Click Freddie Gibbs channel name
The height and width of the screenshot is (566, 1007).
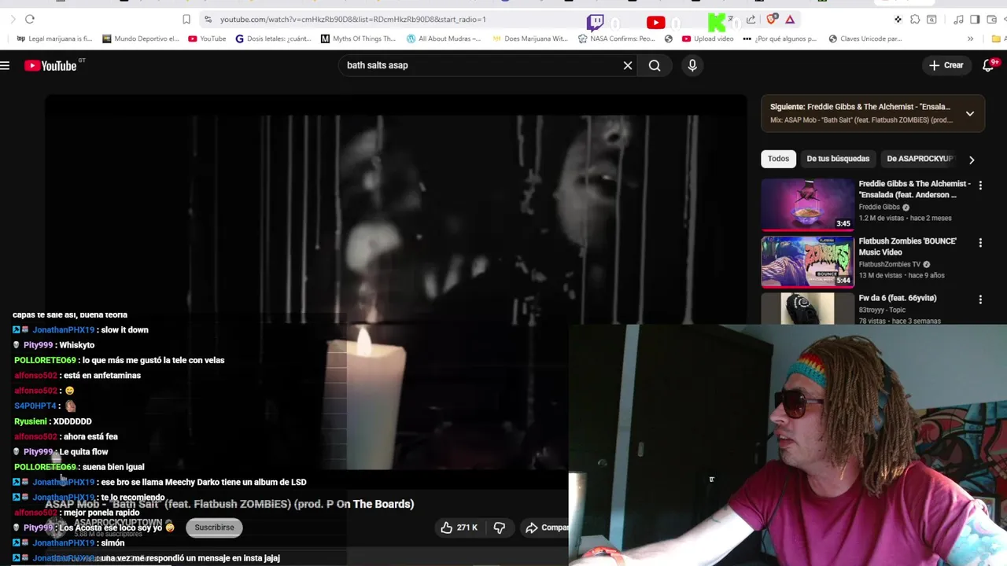point(880,207)
